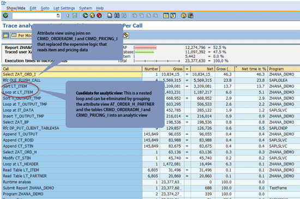This screenshot has width=300, height=199.
Task: Click the green Enter checkmark icon
Action: [5, 15]
